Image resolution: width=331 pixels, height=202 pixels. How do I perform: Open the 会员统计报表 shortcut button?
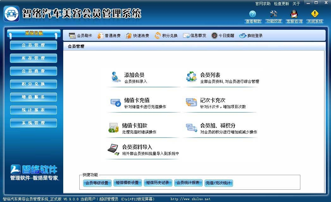[188, 183]
